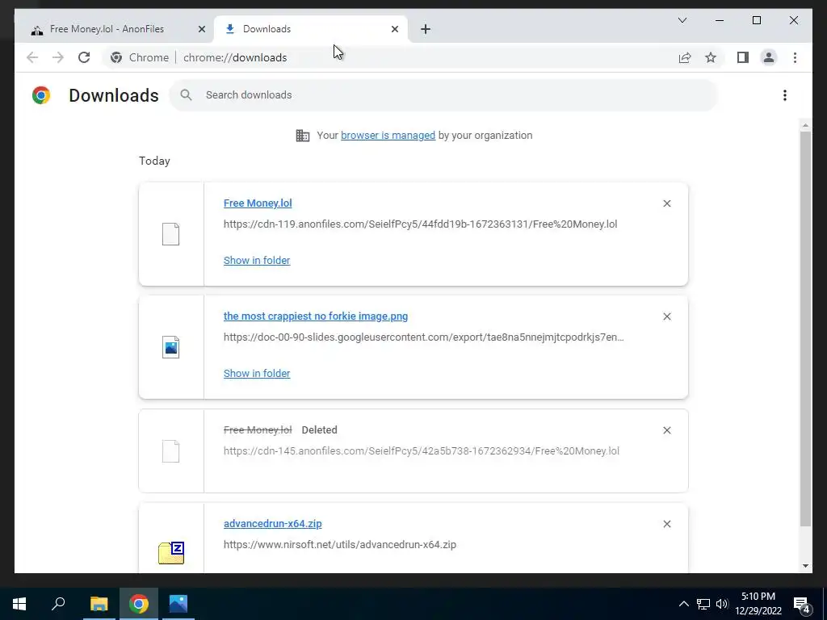Go forward with the forward arrow

point(58,57)
